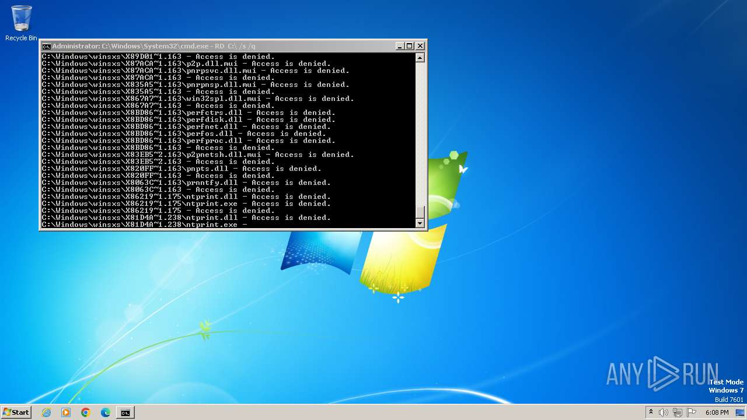Click the cmd.exe window title text
747x420 pixels.
[154, 46]
